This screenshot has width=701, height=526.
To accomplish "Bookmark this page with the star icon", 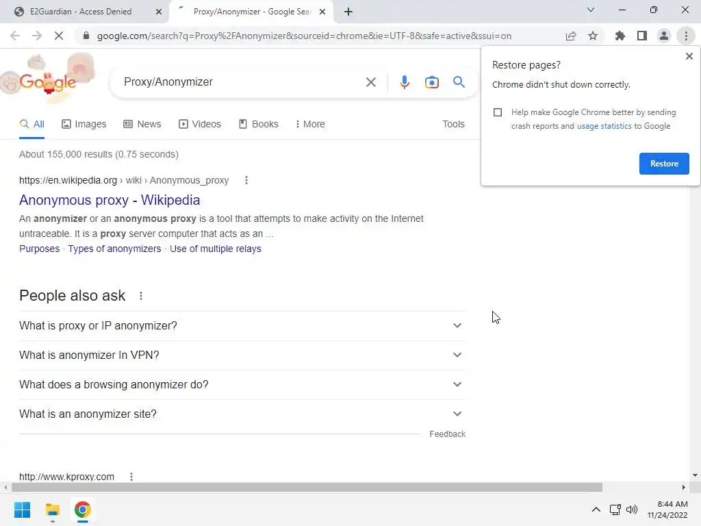I will point(593,36).
